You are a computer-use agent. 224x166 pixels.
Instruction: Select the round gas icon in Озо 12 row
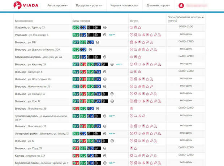(x=112, y=101)
